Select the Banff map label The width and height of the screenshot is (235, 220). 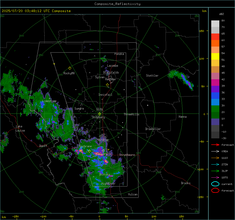[43, 146]
